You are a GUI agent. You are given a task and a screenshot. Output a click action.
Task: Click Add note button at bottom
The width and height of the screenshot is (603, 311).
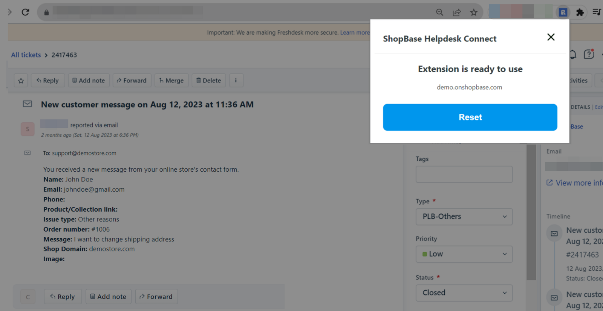[x=109, y=297]
